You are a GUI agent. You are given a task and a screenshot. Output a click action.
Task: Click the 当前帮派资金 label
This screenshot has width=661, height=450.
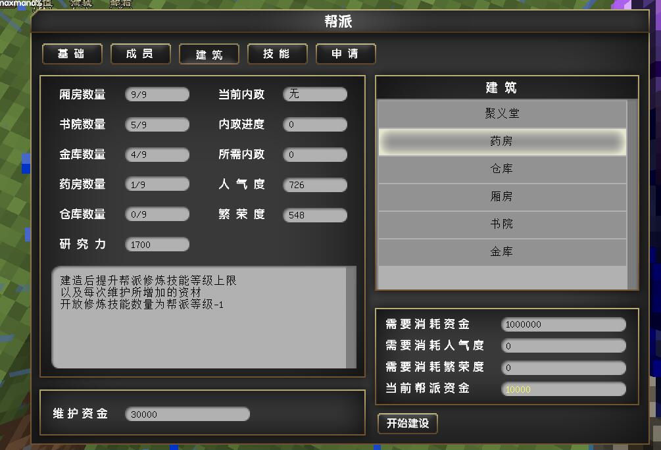coord(428,388)
